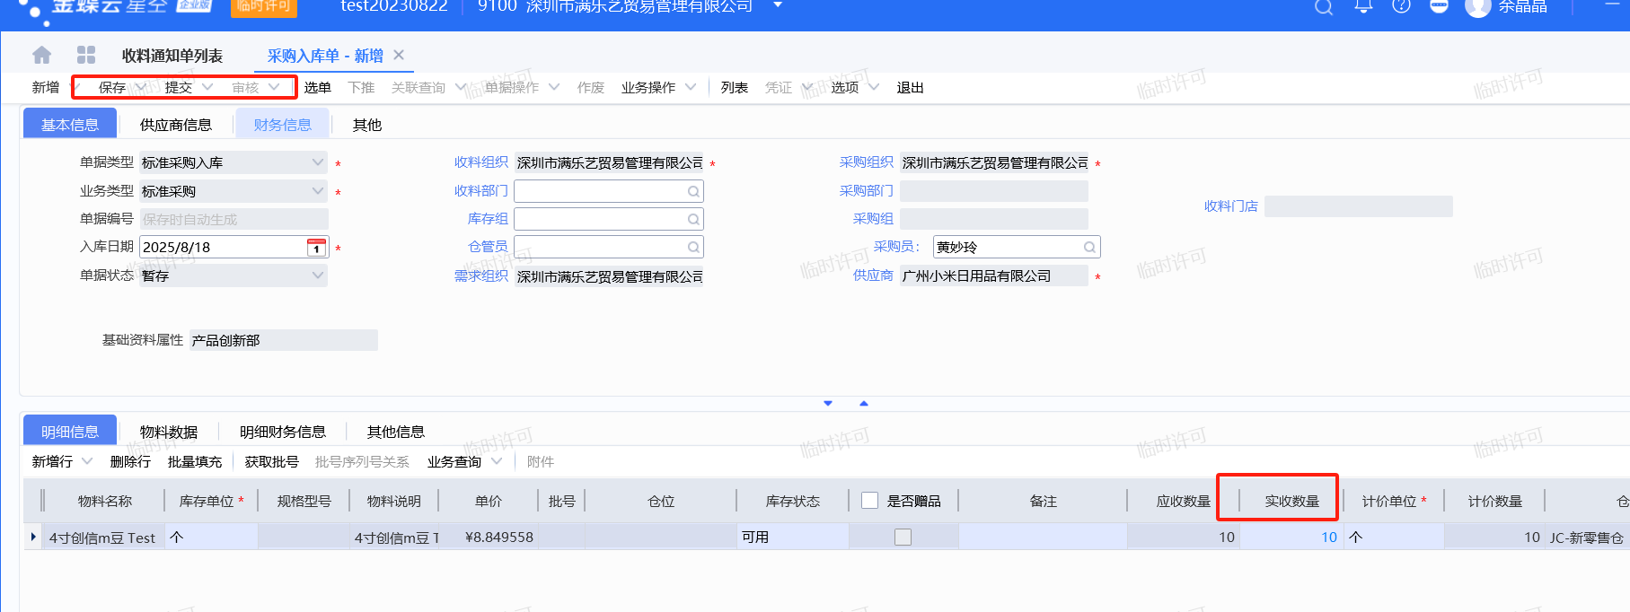Check the 是否赠品 box in first row
This screenshot has height=612, width=1630.
[903, 538]
